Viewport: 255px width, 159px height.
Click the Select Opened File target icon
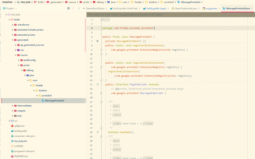point(68,8)
